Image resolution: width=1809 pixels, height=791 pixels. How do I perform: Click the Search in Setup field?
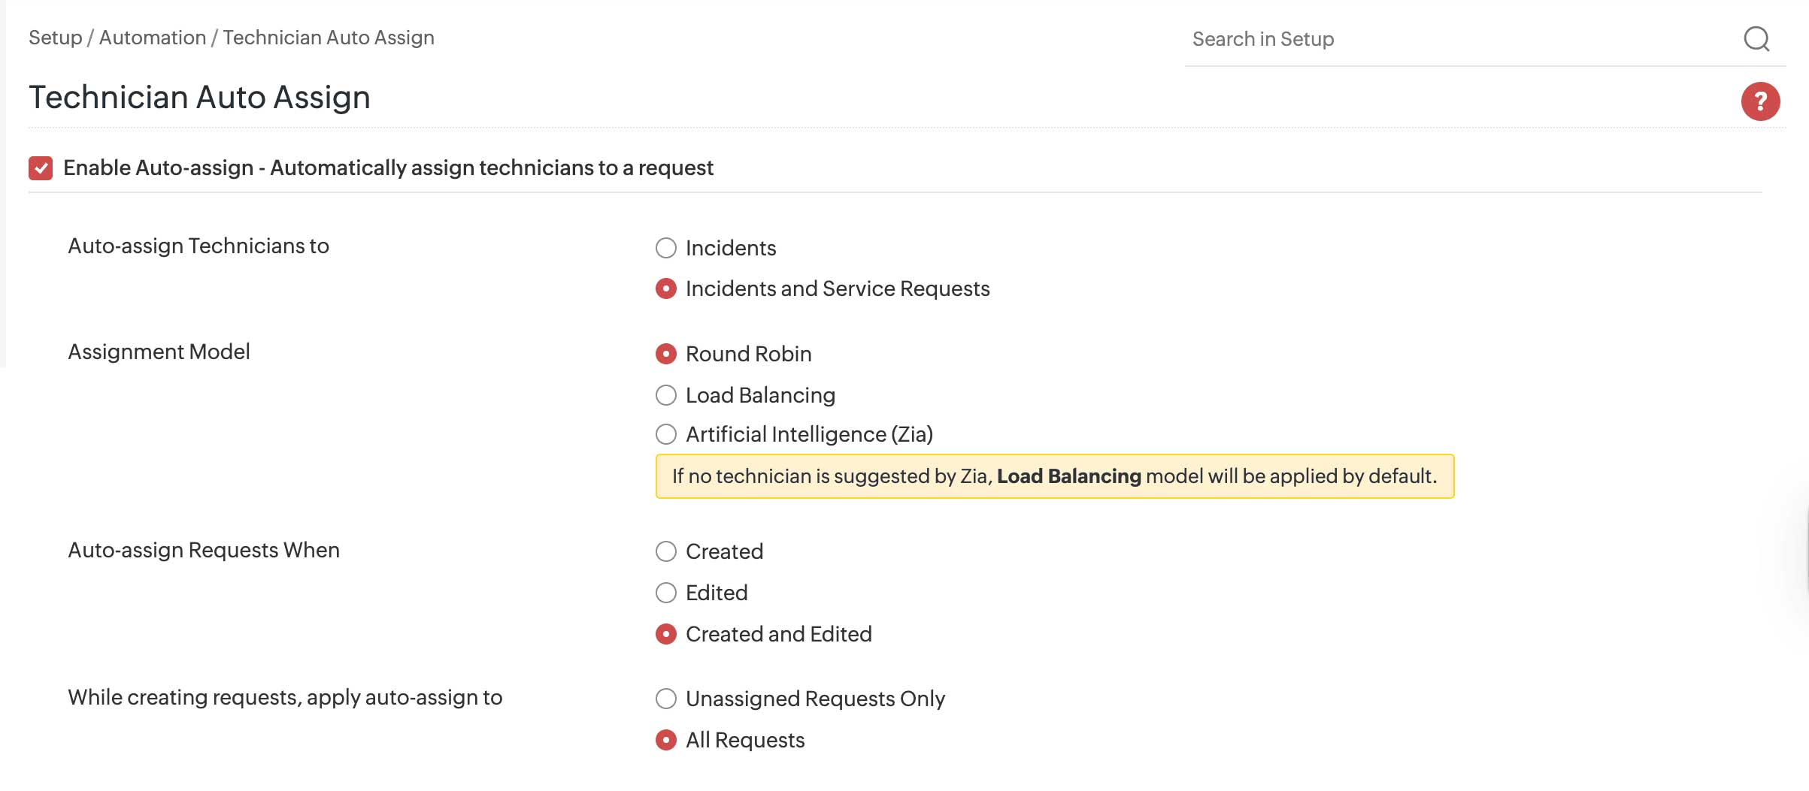(1353, 40)
